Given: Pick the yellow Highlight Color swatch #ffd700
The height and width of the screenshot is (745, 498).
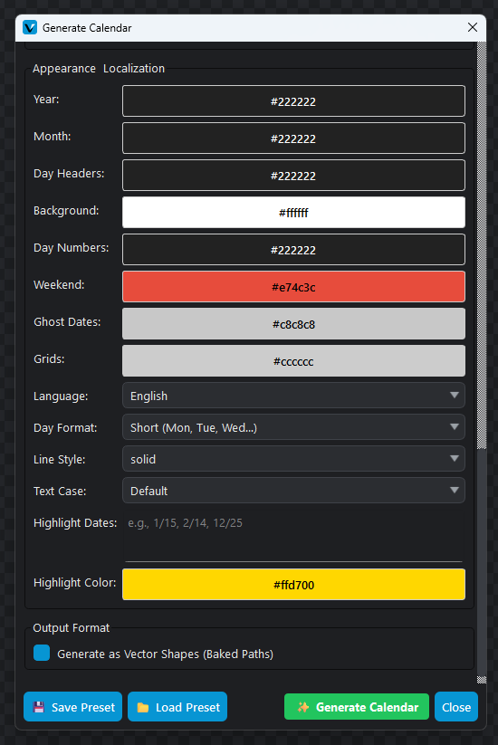Looking at the screenshot, I should click(x=293, y=585).
